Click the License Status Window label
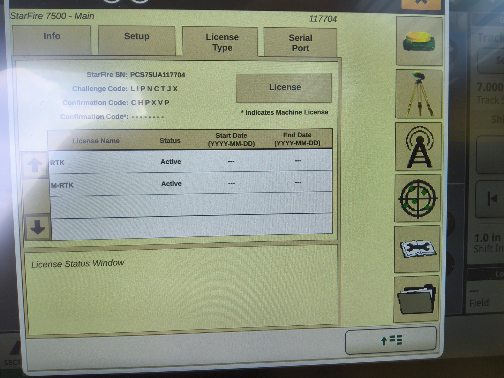The image size is (504, 378). point(78,264)
